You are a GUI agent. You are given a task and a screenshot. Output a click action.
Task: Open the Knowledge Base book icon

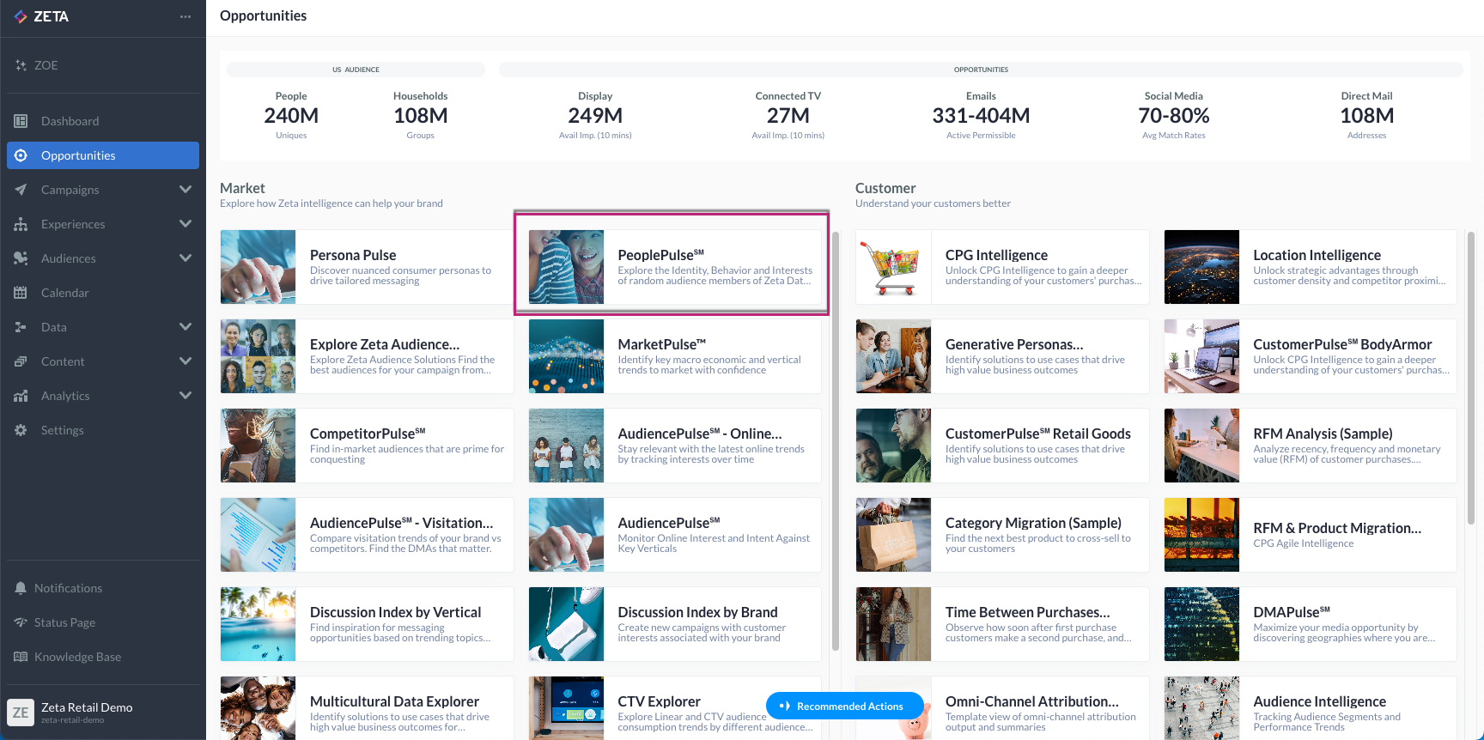21,657
